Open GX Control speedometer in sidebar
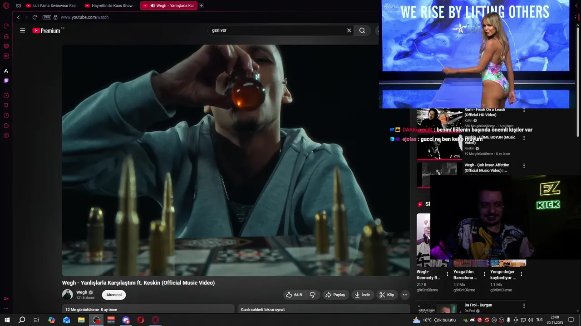581x326 pixels. pos(6,26)
